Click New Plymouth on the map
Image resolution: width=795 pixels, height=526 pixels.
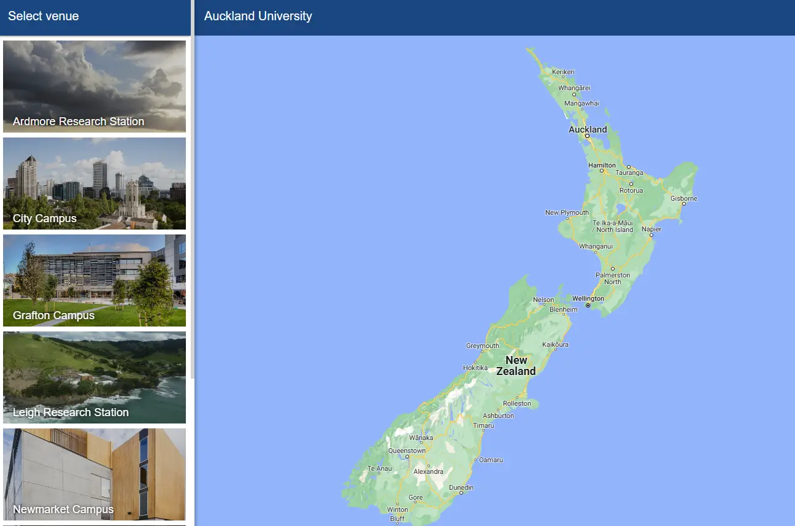(567, 213)
